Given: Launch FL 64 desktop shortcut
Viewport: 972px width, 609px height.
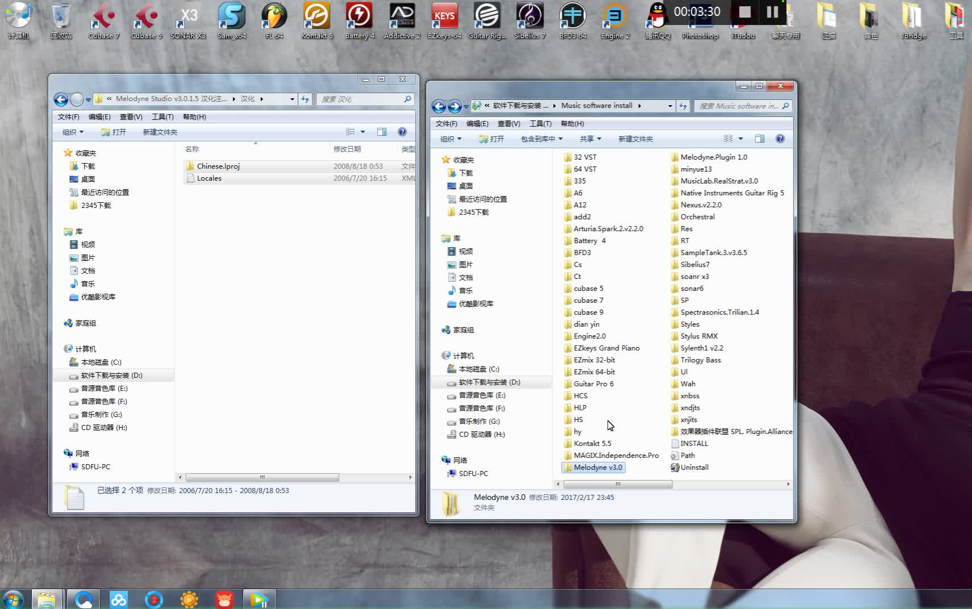Looking at the screenshot, I should [274, 21].
